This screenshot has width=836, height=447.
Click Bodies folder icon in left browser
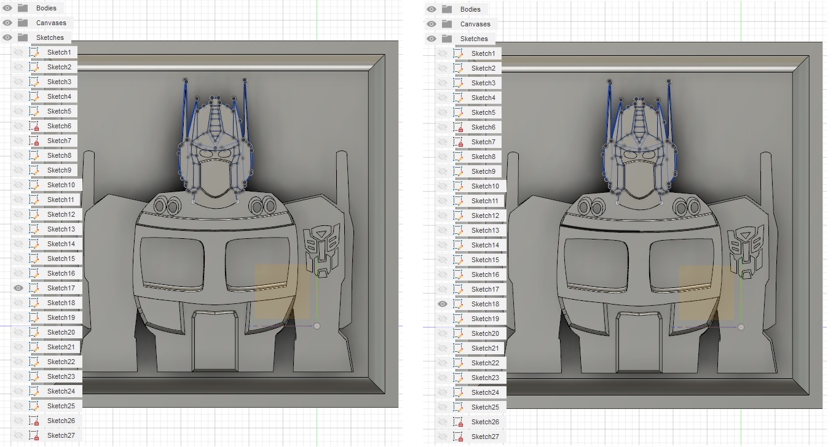(x=23, y=8)
